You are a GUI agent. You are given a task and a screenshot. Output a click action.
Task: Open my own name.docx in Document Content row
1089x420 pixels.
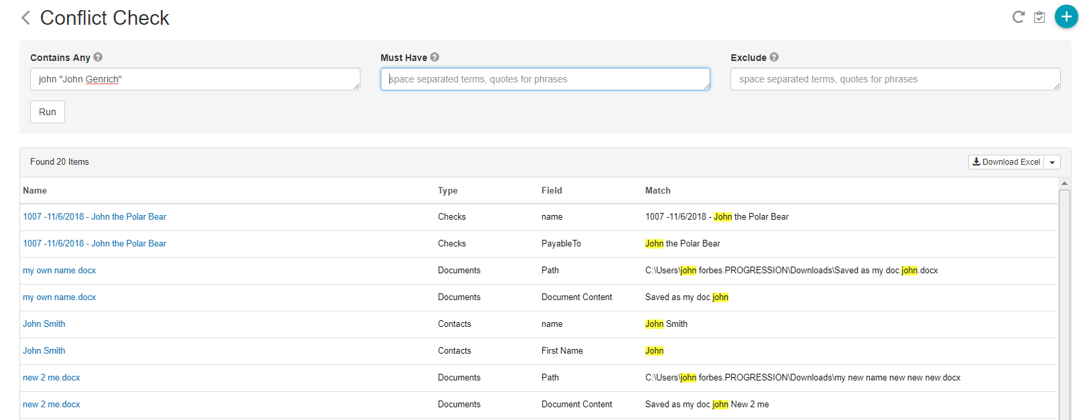(x=60, y=297)
